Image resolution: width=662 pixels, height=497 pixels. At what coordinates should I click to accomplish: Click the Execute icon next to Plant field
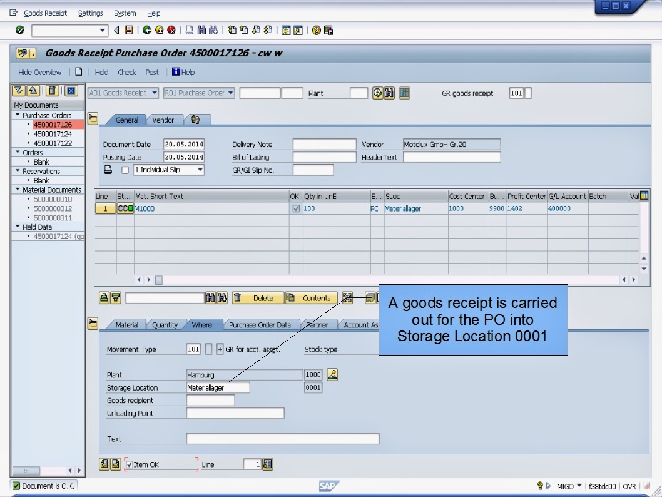377,93
